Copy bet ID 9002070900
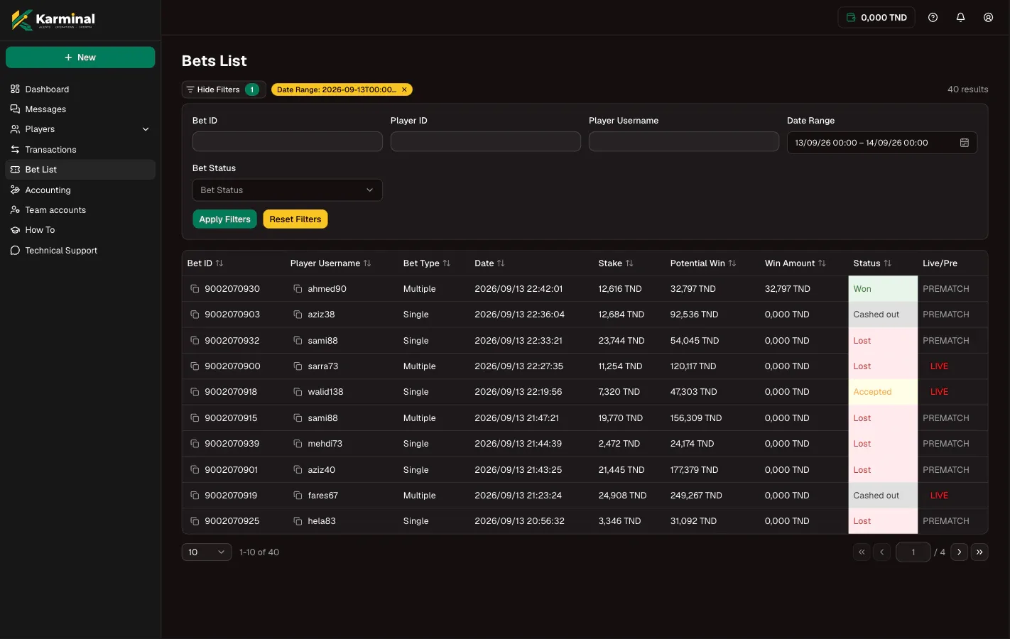This screenshot has height=639, width=1010. coord(195,366)
